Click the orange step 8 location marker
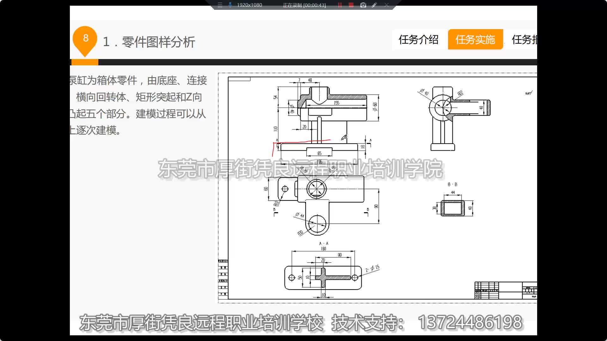This screenshot has height=341, width=607. point(85,39)
